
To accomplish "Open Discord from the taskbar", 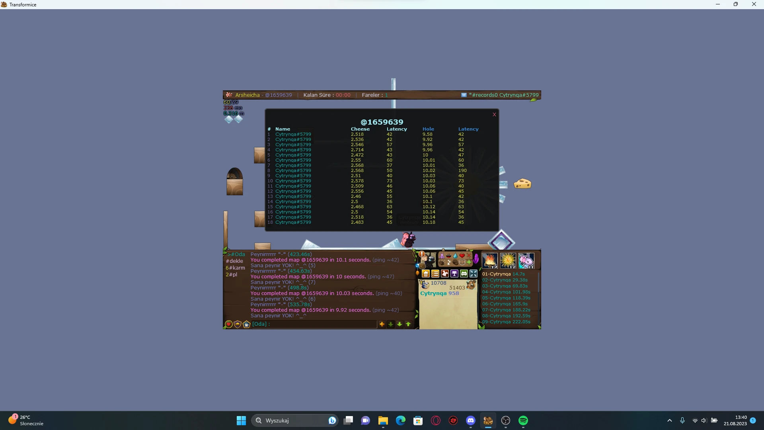I will pyautogui.click(x=470, y=420).
